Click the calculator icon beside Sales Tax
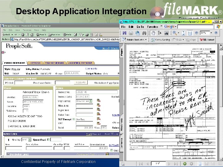223x167 pixels. coord(98,114)
